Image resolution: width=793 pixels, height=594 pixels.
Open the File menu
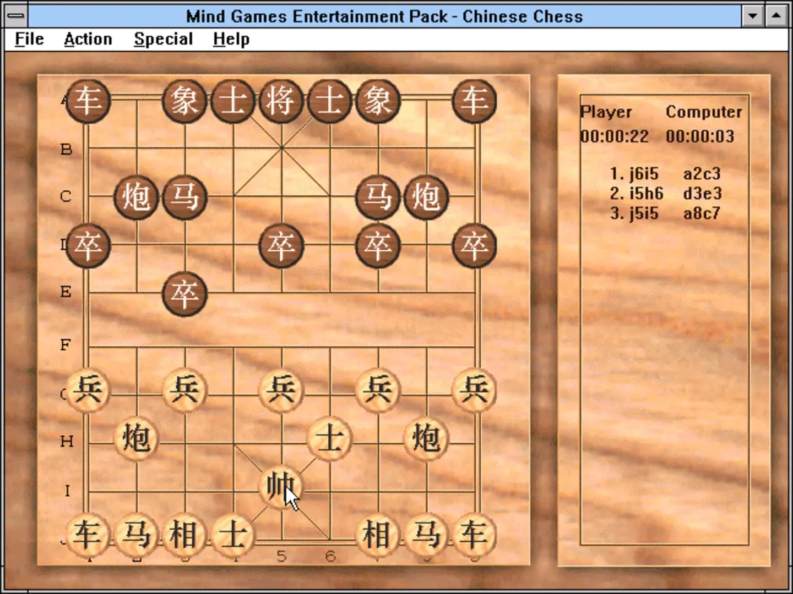tap(29, 39)
